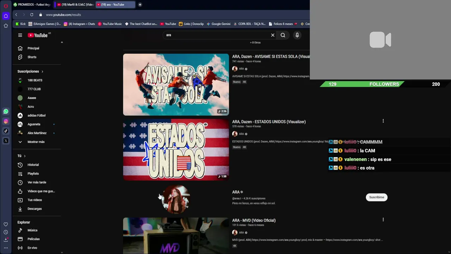
Task: Open the Opera menu logo
Action: pos(6,6)
